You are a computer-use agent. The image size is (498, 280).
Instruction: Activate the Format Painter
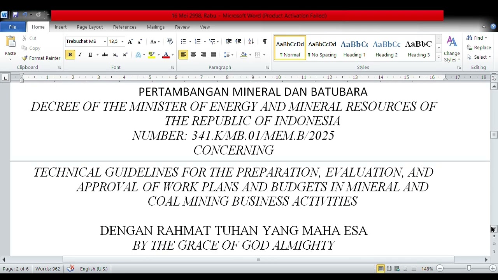41,58
